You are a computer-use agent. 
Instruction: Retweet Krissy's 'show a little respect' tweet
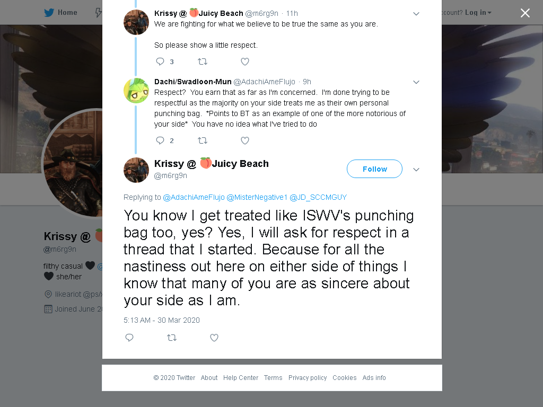tap(202, 61)
